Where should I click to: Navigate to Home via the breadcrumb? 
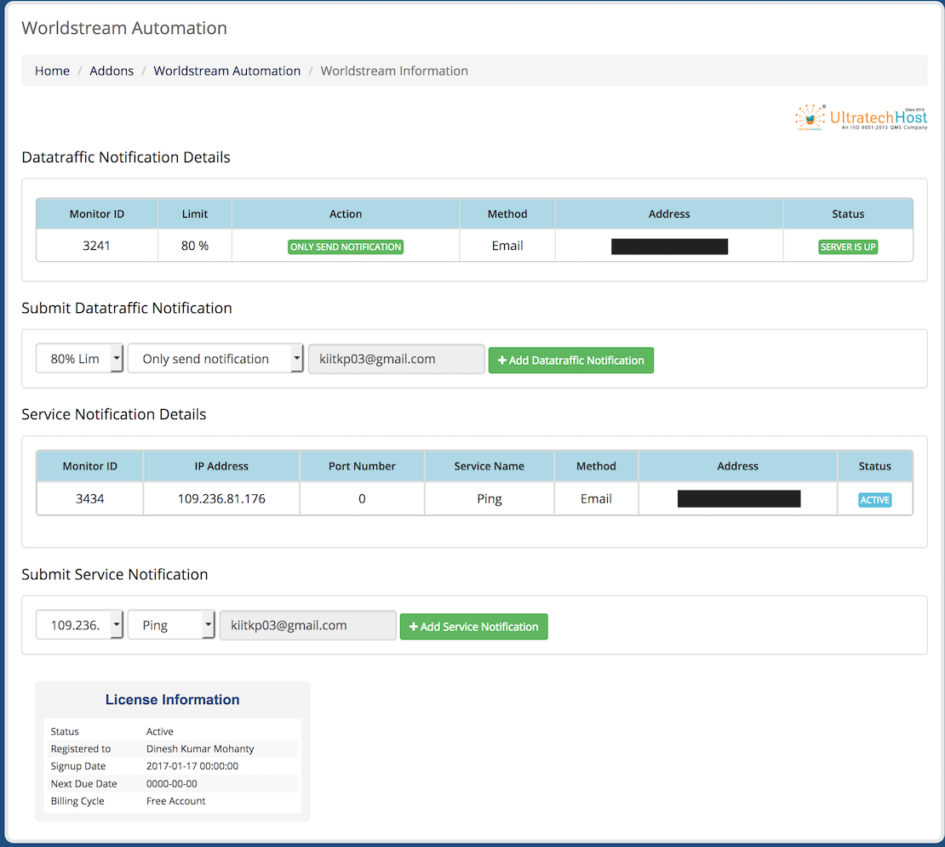click(x=52, y=71)
